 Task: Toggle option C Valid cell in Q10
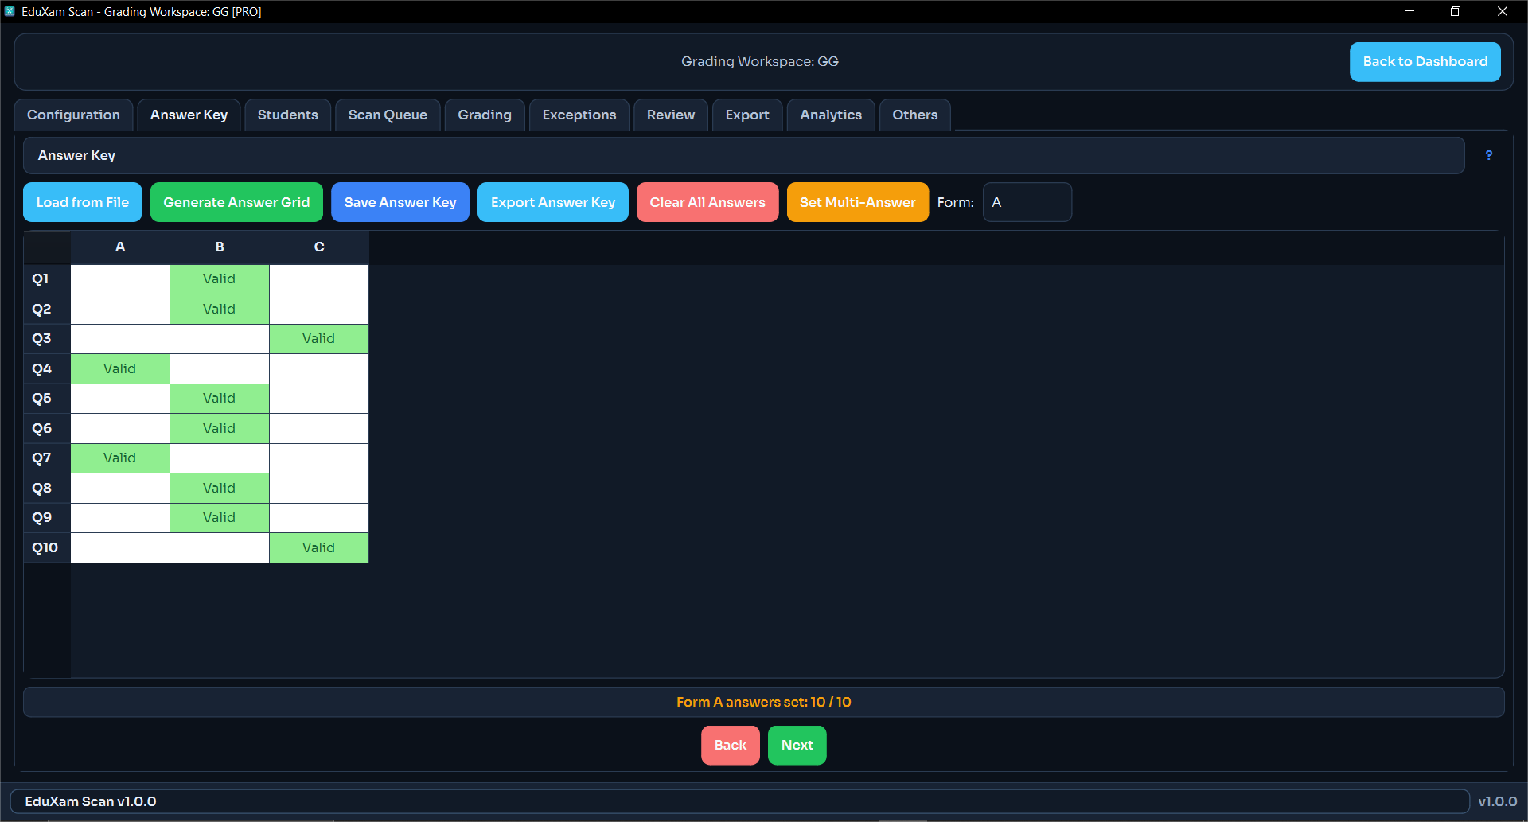pos(318,547)
